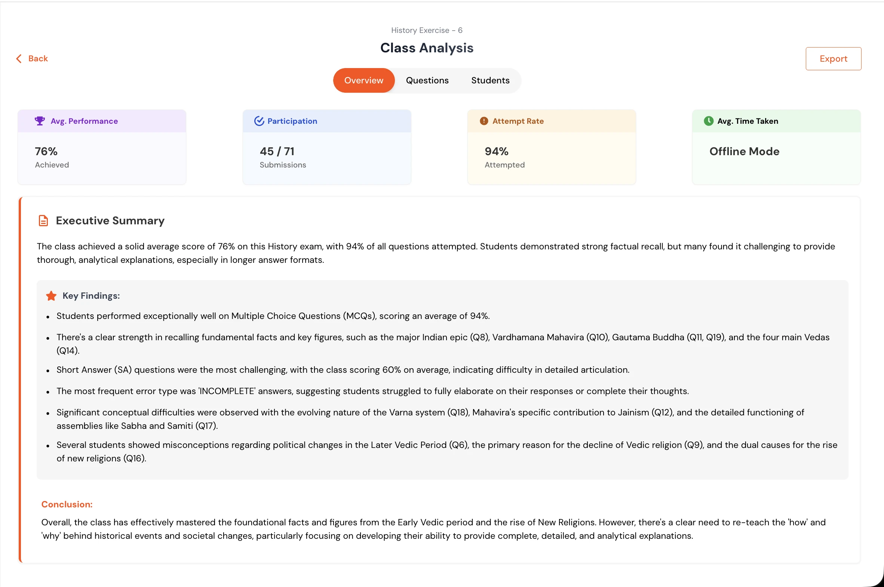
Task: Select the 76% Achieved value
Action: tap(46, 152)
